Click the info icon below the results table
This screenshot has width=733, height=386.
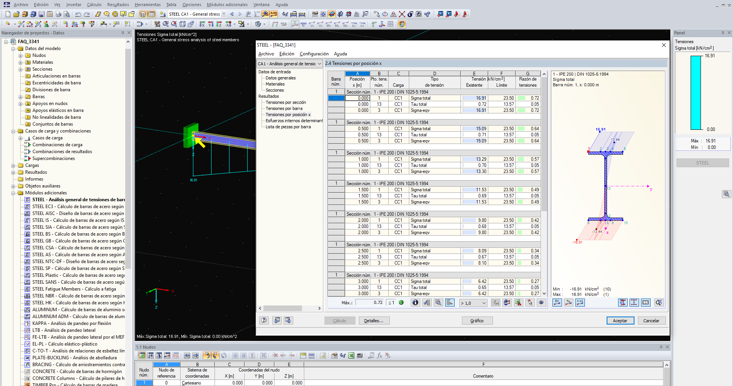[415, 302]
